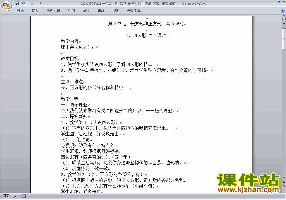Screen dimensions: 286x200
Task: Click the line 使学生初步认识四边形
Action: [x=108, y=64]
